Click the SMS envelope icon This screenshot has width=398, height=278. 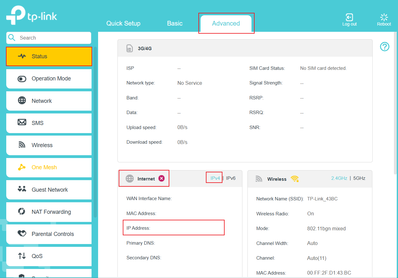point(22,123)
